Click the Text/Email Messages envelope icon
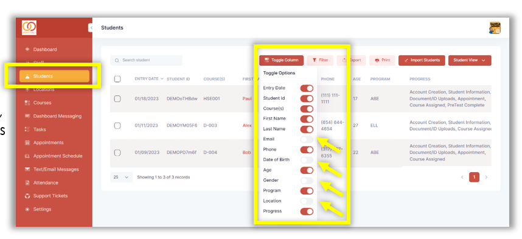 click(27, 170)
